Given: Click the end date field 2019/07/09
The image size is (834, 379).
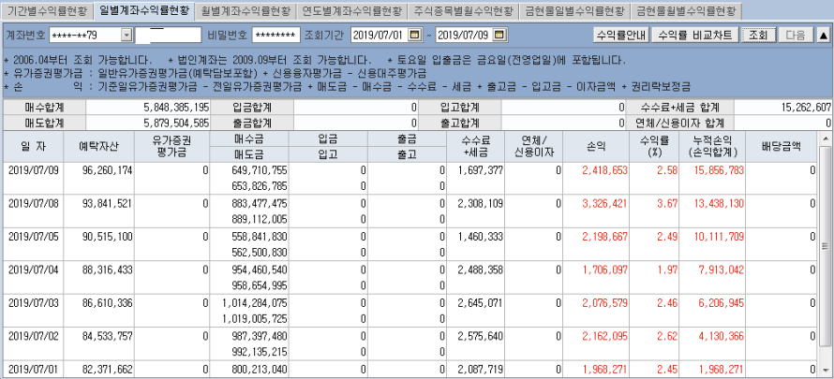Looking at the screenshot, I should pyautogui.click(x=464, y=35).
